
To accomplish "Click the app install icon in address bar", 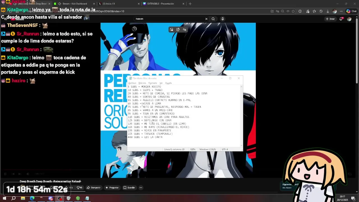I will pos(272,11).
